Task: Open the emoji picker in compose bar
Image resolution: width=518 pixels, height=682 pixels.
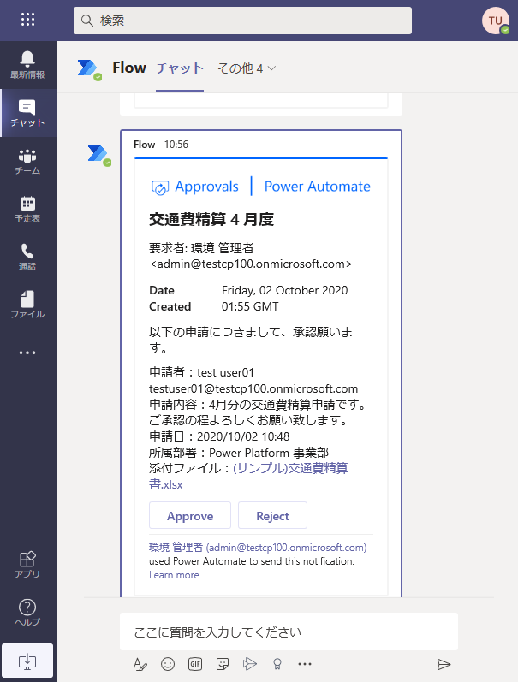Action: 168,663
